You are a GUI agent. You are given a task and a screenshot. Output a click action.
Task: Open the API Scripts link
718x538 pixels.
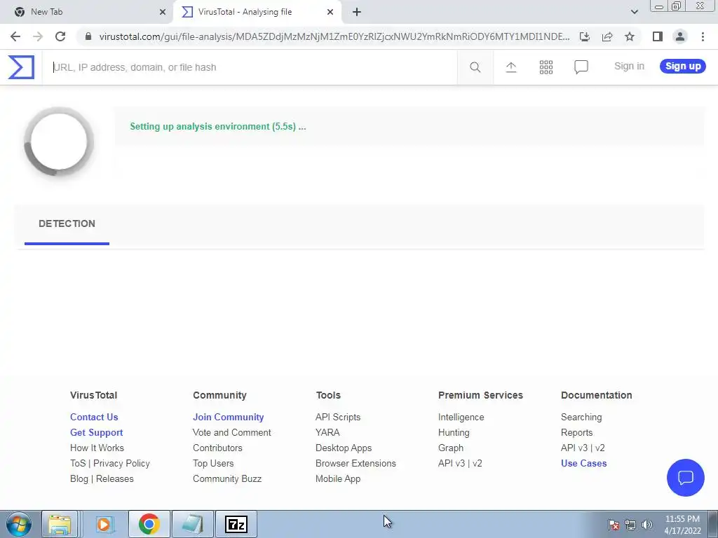point(338,418)
